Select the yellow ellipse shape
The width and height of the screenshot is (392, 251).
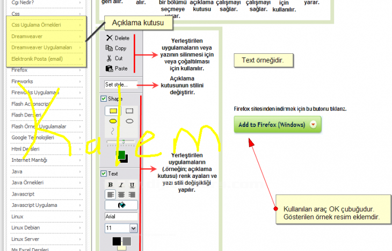pos(113,121)
